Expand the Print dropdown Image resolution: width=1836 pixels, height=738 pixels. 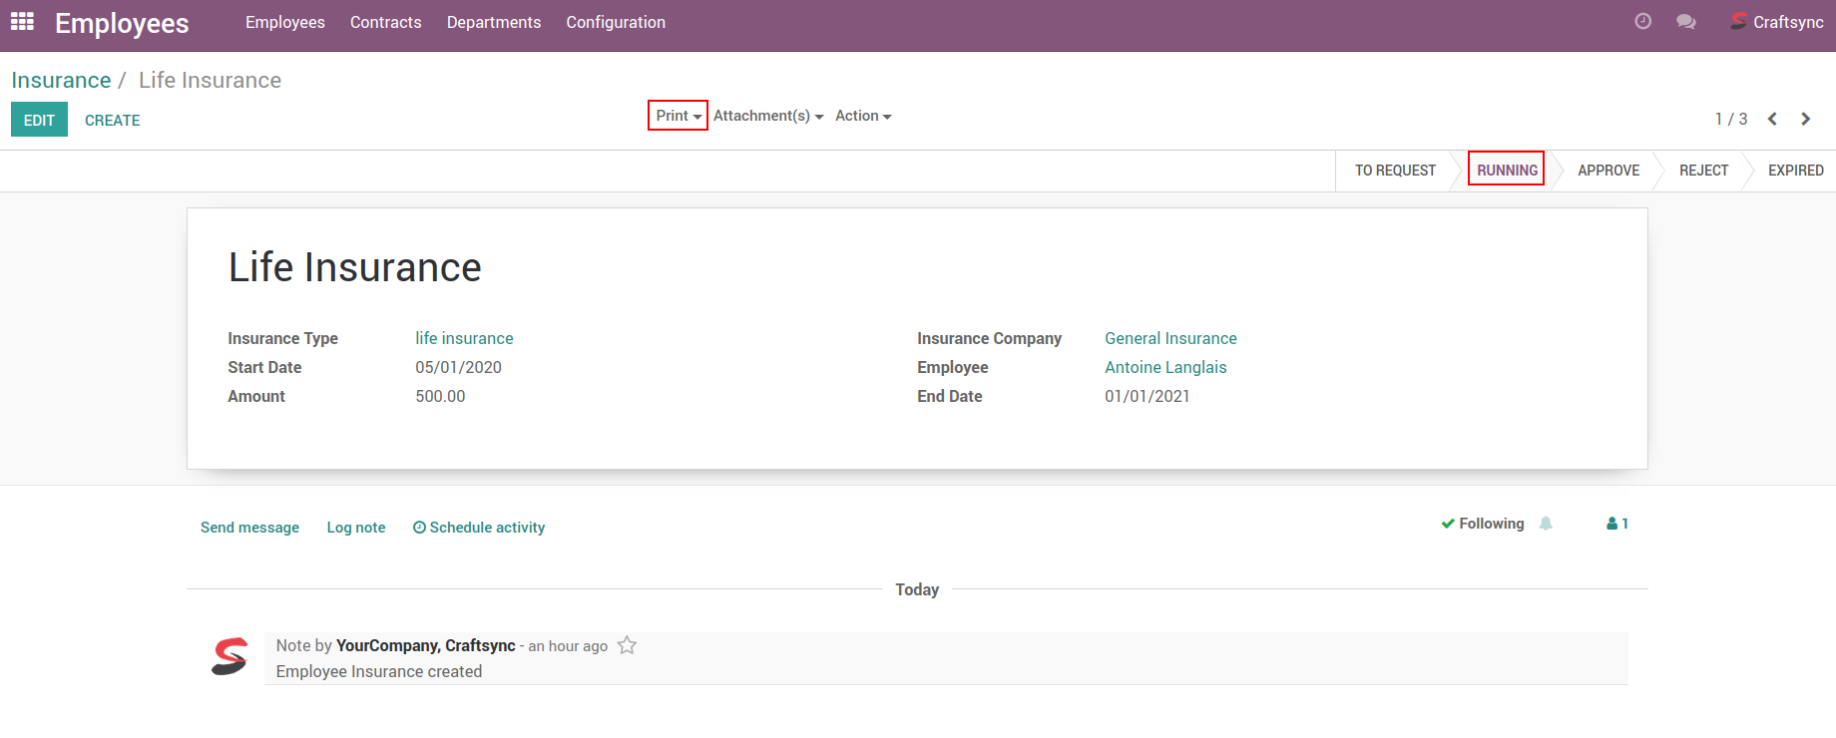pos(678,116)
